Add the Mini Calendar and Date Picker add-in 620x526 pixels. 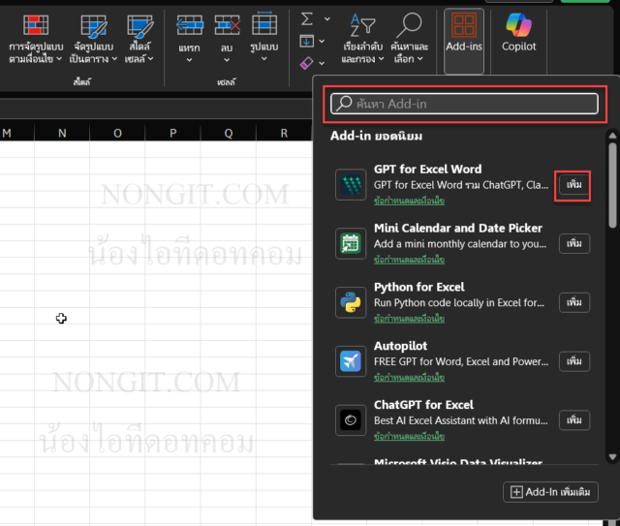point(574,243)
